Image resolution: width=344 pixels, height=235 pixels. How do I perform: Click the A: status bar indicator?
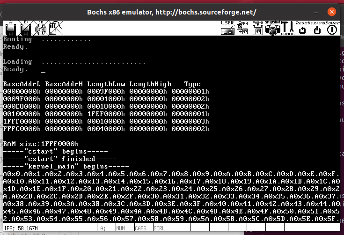tap(103, 228)
